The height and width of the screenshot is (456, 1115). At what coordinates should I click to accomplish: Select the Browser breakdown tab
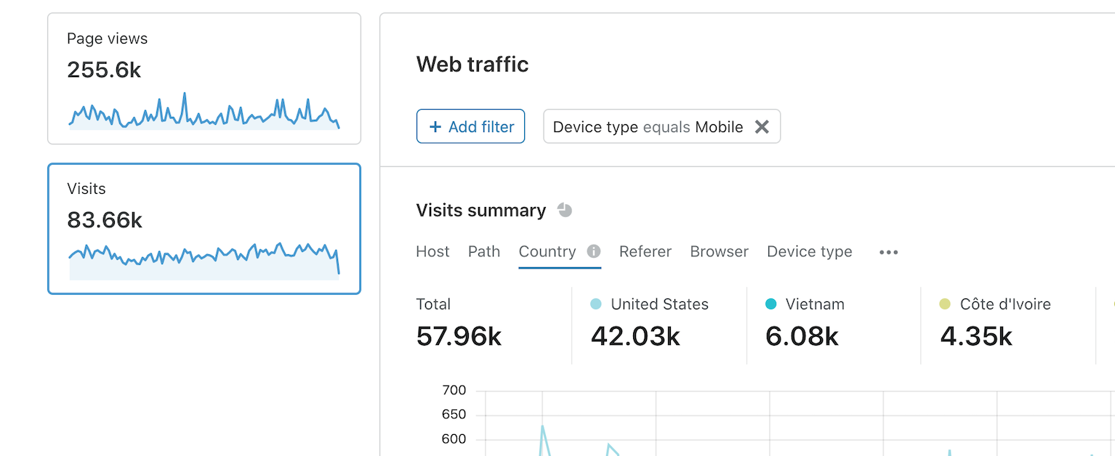pyautogui.click(x=719, y=251)
